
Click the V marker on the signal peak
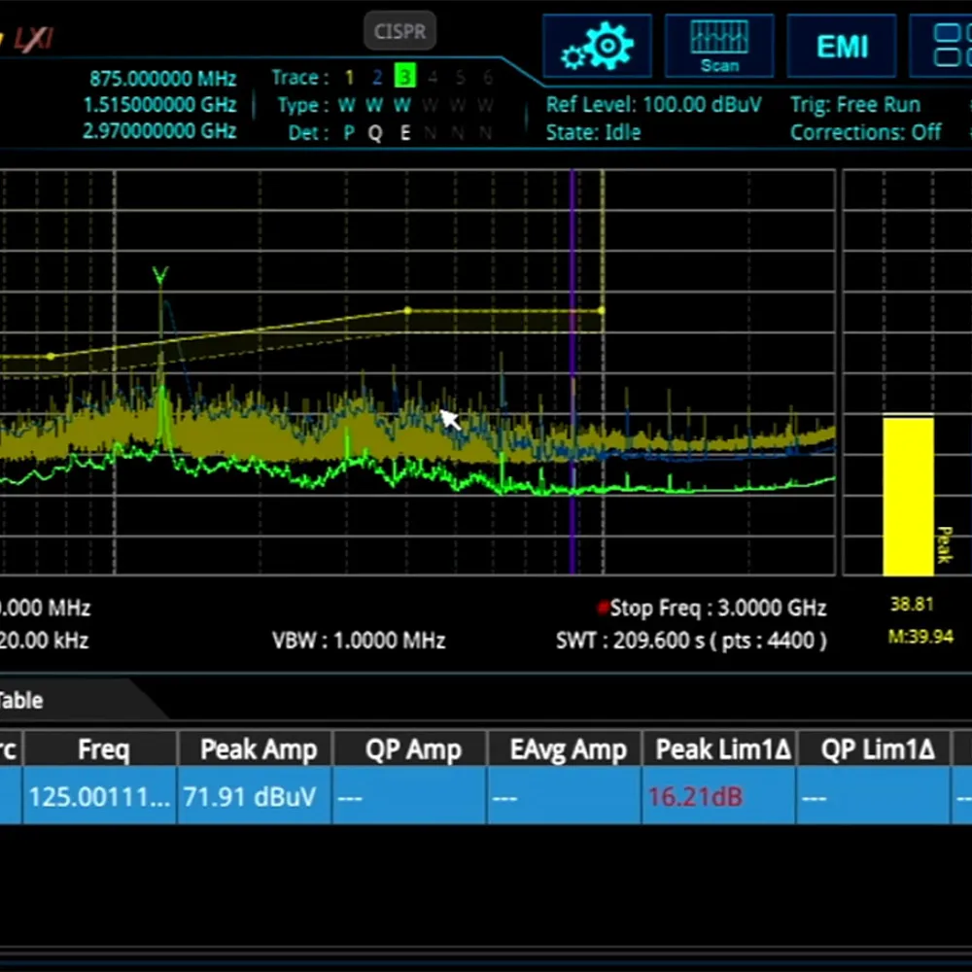pyautogui.click(x=160, y=277)
